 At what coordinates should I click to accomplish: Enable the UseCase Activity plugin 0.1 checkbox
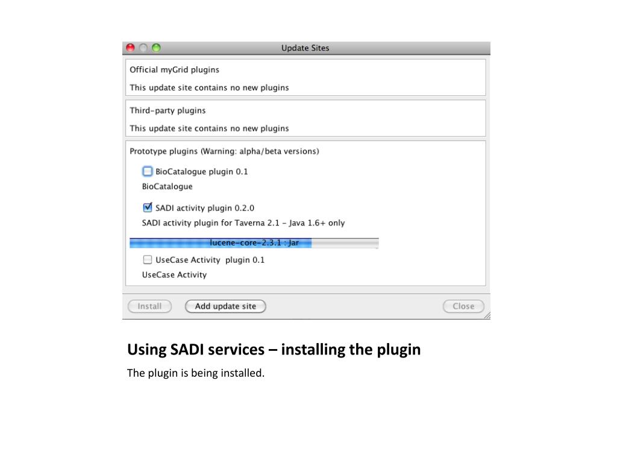147,259
